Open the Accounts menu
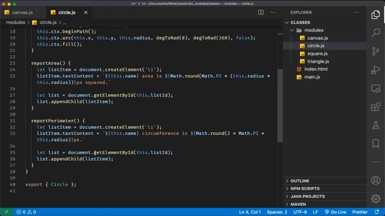 pos(375,181)
